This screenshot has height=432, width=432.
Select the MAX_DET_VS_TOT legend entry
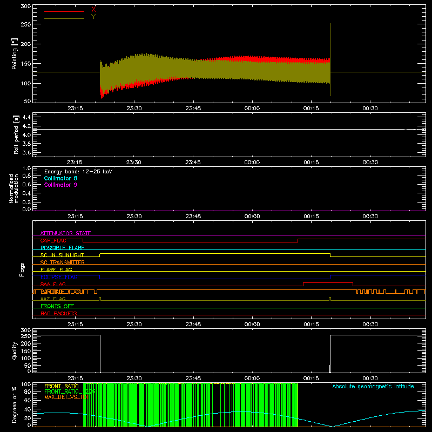[x=67, y=397]
